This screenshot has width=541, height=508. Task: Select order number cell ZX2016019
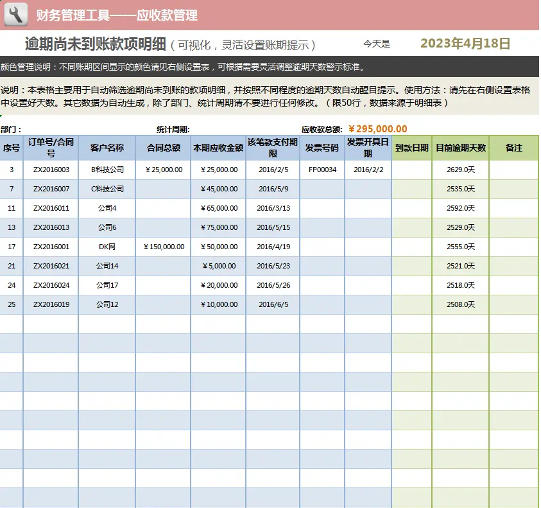pyautogui.click(x=51, y=305)
